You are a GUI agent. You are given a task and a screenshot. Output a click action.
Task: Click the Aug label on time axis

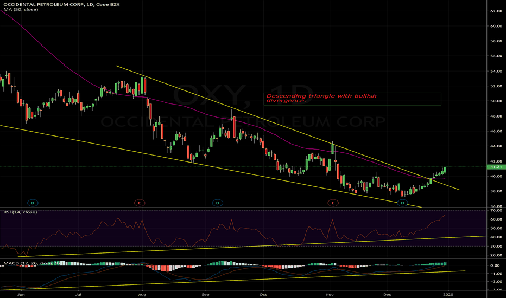pyautogui.click(x=142, y=294)
